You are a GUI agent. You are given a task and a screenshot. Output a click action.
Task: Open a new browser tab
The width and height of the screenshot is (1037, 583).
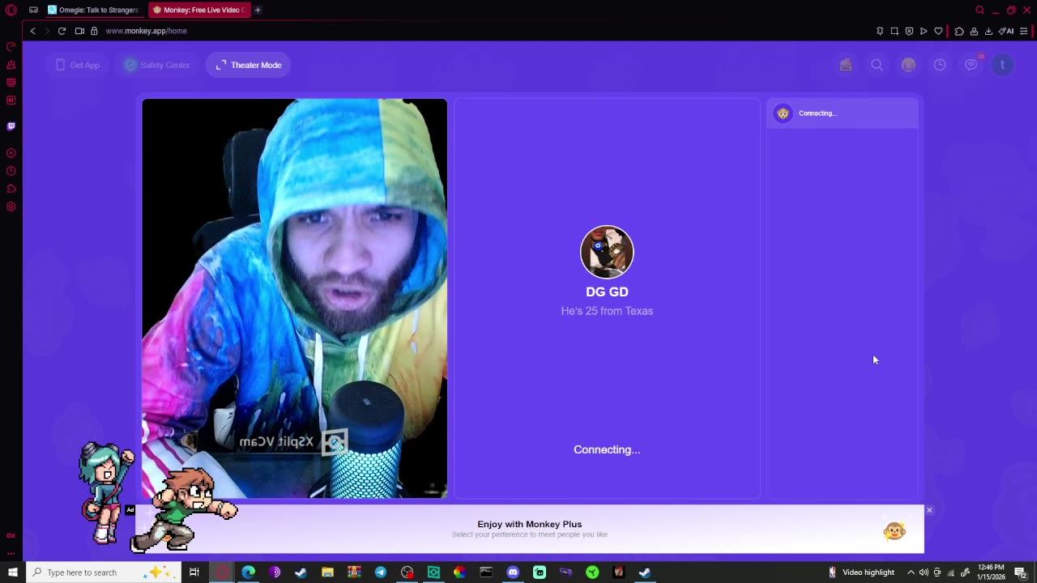click(x=258, y=10)
